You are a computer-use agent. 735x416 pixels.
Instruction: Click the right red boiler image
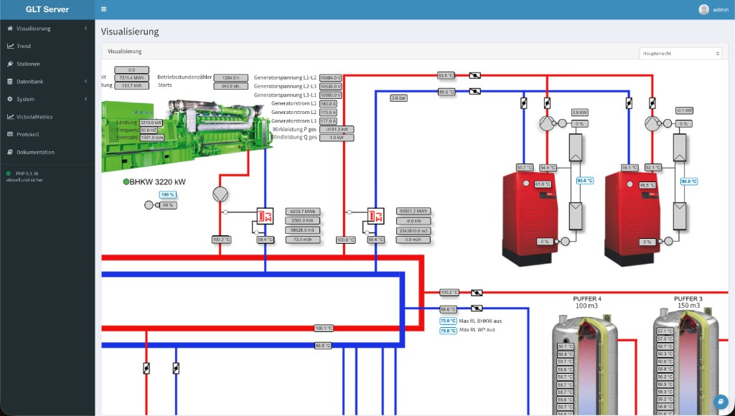tap(632, 219)
